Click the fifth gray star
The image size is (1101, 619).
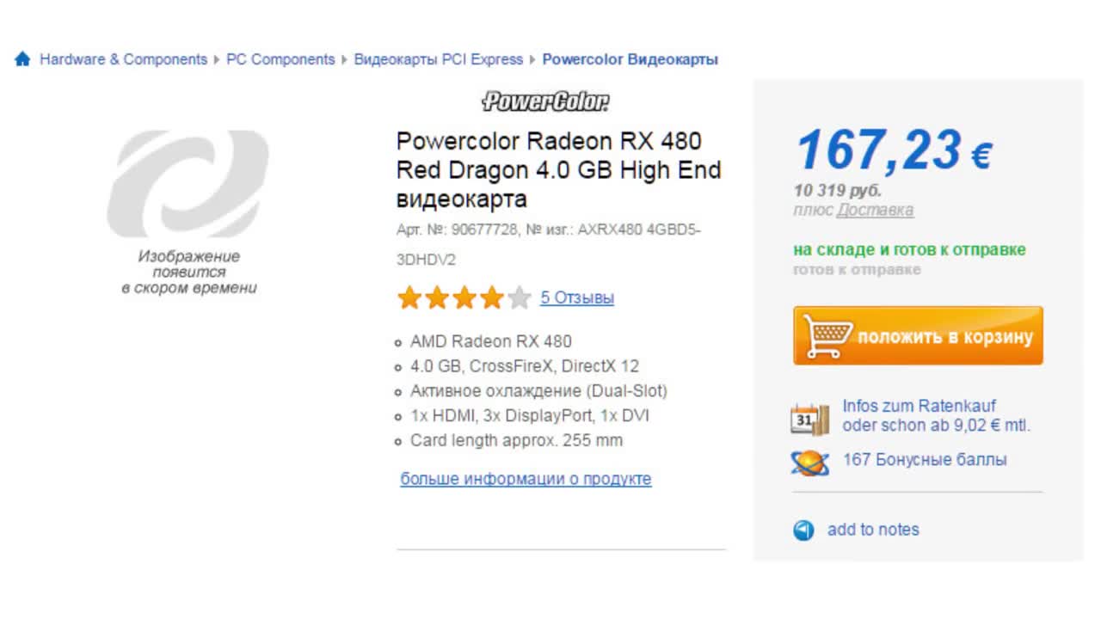[x=520, y=298]
